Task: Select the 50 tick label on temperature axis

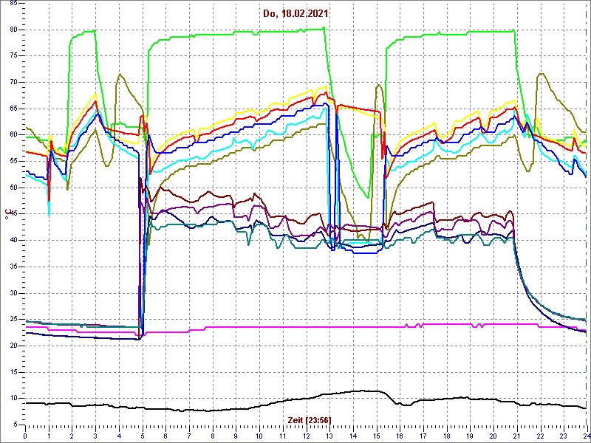Action: click(12, 188)
